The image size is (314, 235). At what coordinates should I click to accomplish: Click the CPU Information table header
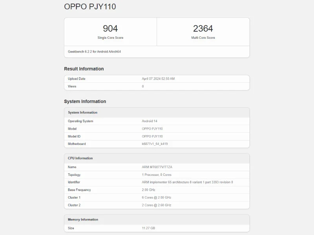tap(80, 158)
